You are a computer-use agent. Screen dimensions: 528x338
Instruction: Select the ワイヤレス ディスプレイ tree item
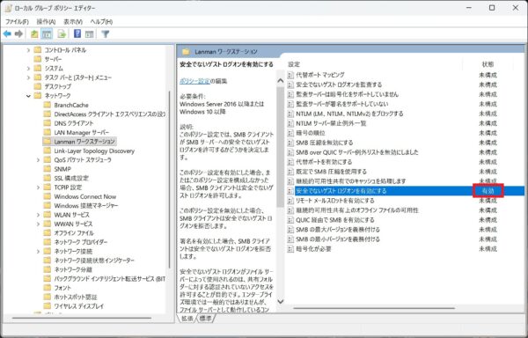point(79,306)
